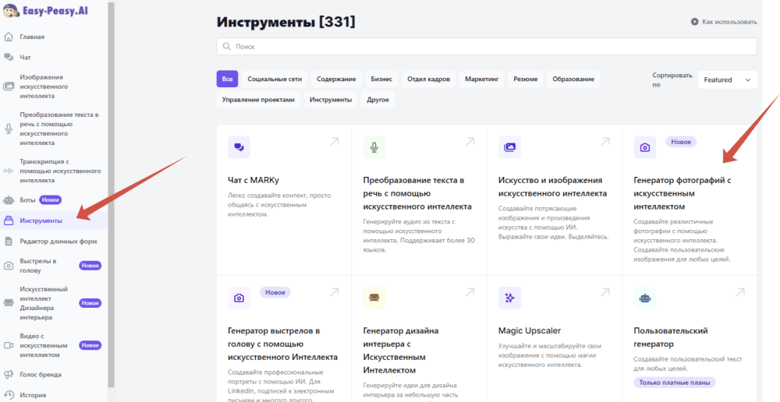Open the Пользовательский генератор card title
The height and width of the screenshot is (402, 780).
pyautogui.click(x=671, y=337)
